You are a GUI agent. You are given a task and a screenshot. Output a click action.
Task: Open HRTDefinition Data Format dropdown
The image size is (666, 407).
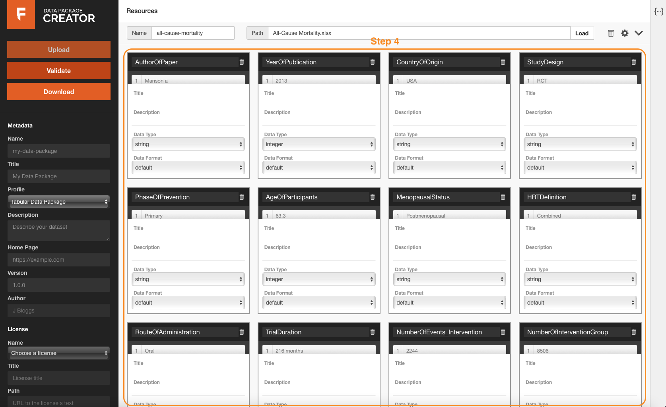pos(580,303)
